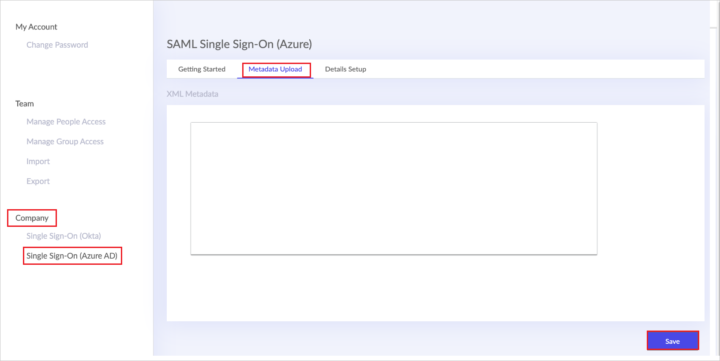This screenshot has width=720, height=361.
Task: Click the Save button
Action: [x=673, y=341]
